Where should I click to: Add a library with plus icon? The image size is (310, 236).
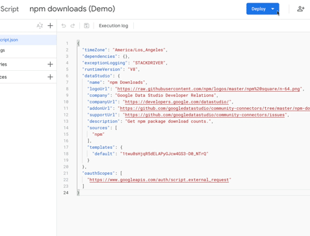(x=50, y=64)
